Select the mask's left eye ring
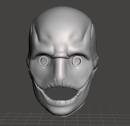Image resolution: width=130 pixels, height=126 pixels. tap(44, 61)
